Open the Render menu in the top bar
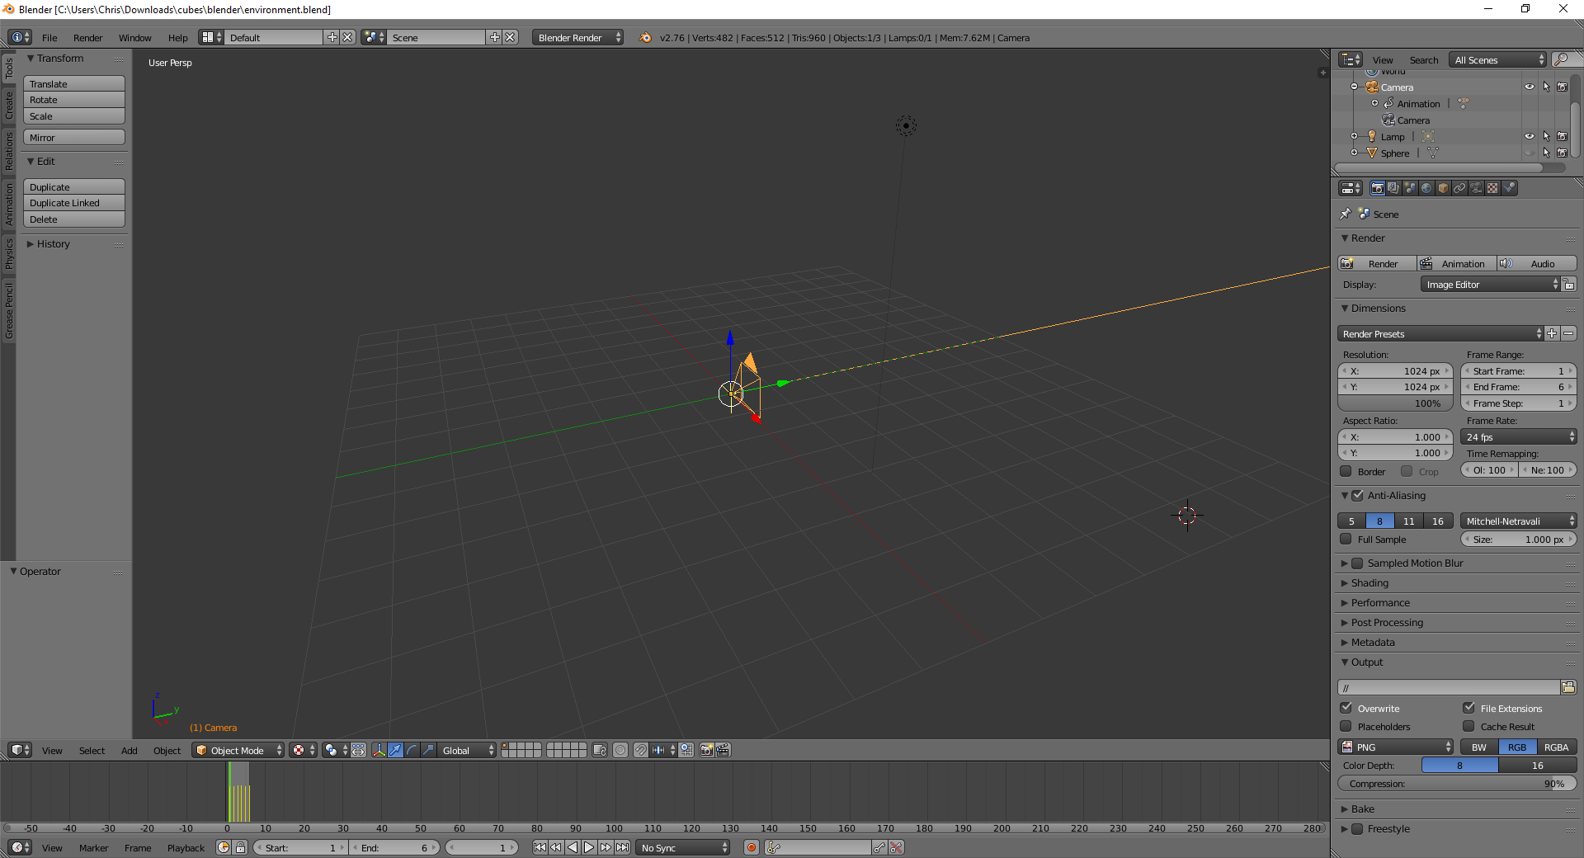1584x858 pixels. pos(87,37)
